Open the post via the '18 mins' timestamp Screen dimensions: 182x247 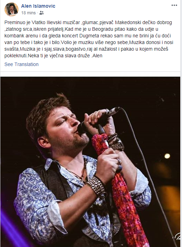point(29,13)
